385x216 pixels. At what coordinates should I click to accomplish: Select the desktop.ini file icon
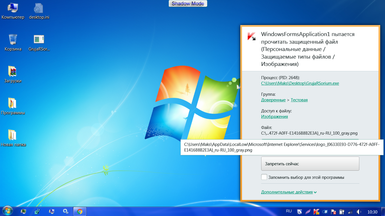click(39, 11)
